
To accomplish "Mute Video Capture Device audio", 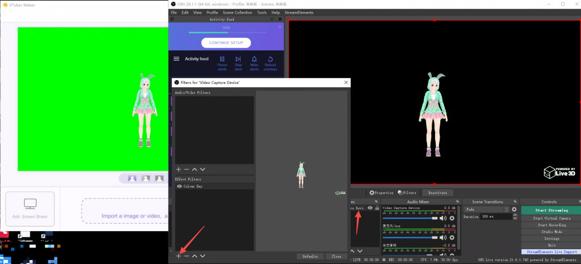I will 443,218.
